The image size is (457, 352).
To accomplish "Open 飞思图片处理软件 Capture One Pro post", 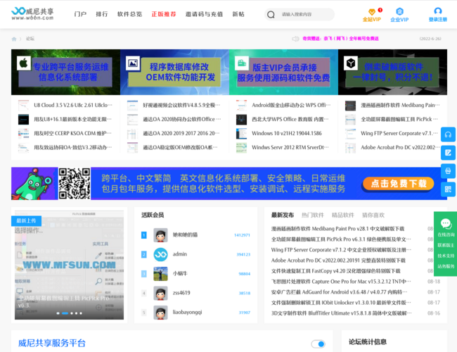I will point(341,282).
